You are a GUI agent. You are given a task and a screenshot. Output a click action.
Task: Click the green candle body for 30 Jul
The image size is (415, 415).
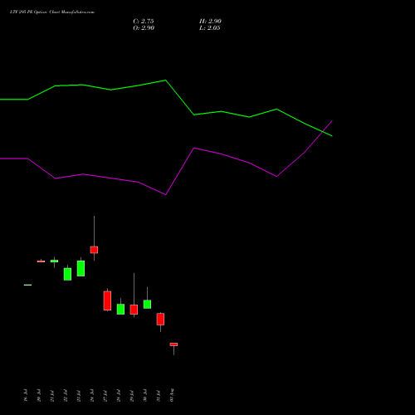(147, 305)
